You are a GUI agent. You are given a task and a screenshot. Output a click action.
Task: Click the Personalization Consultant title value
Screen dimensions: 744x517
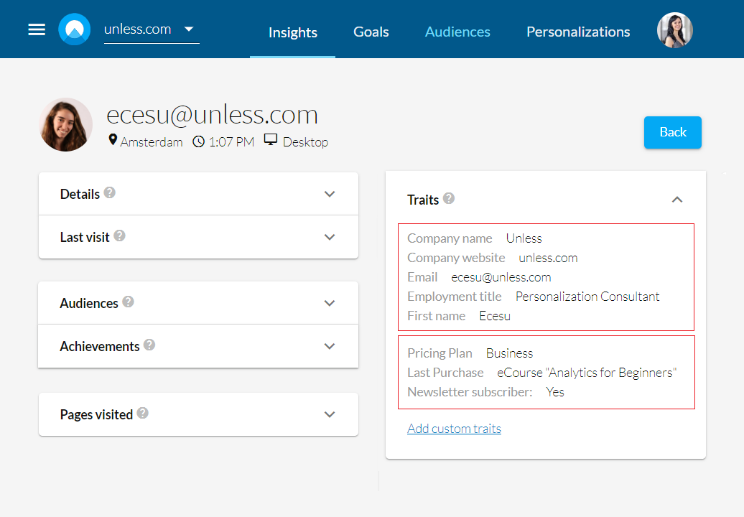tap(587, 297)
